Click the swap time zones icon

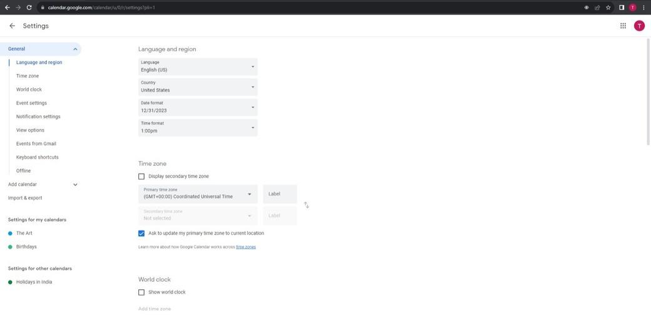(x=307, y=205)
